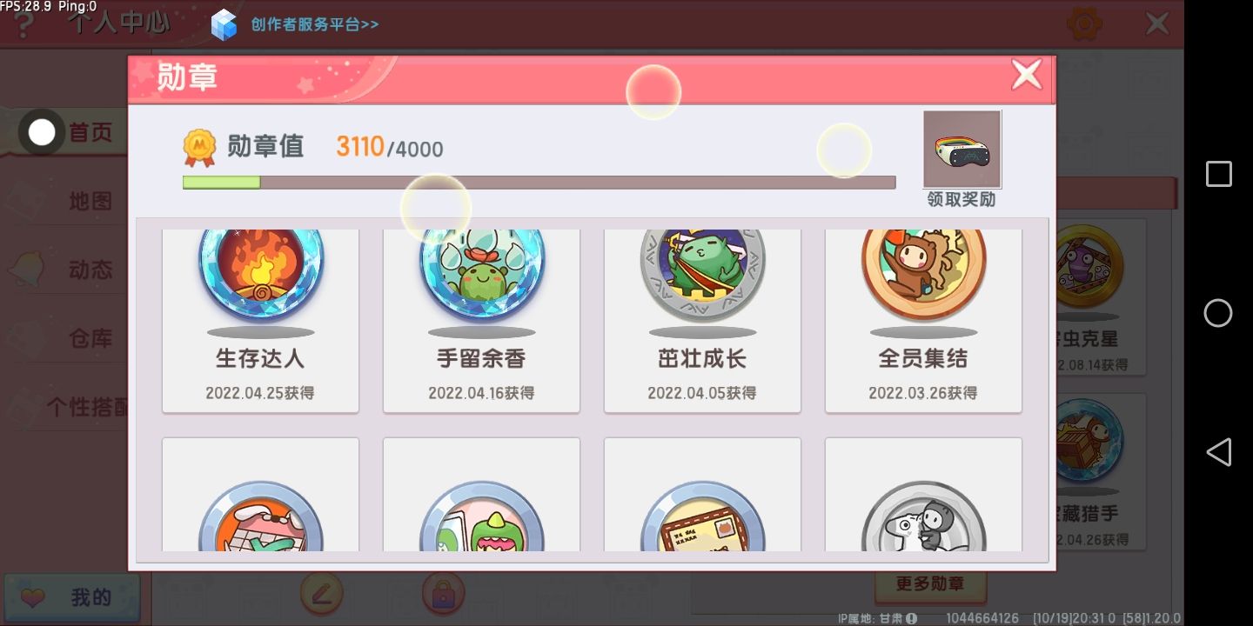The height and width of the screenshot is (626, 1253).
Task: Open the orange settings gear
Action: 1084,23
